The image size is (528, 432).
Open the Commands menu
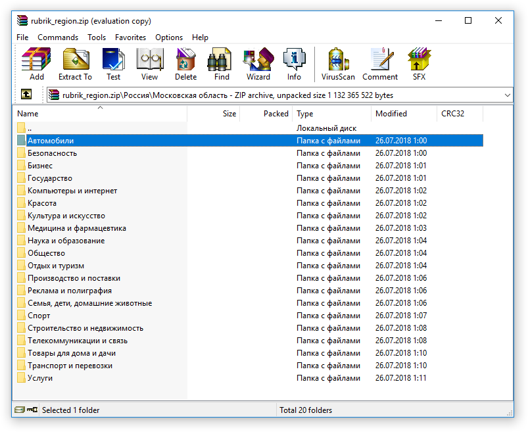pyautogui.click(x=58, y=37)
